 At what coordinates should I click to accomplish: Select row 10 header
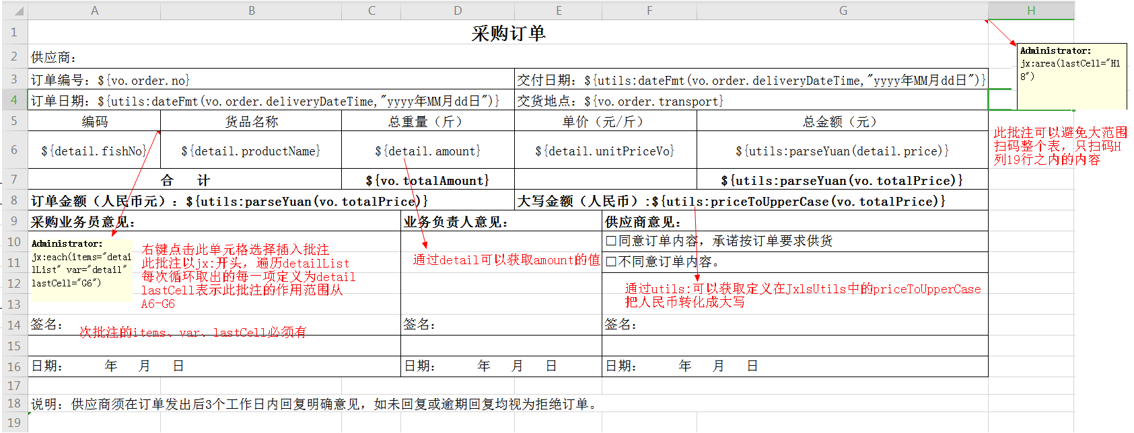click(x=14, y=241)
